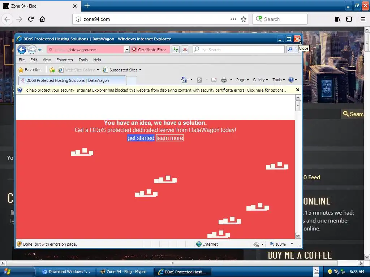Screen dimensions: 370x277
Task: Click Firefox reload button
Action: [31, 19]
